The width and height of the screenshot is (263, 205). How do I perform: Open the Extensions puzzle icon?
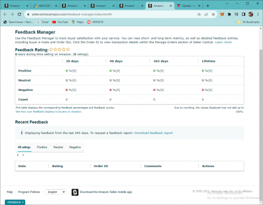pyautogui.click(x=229, y=14)
